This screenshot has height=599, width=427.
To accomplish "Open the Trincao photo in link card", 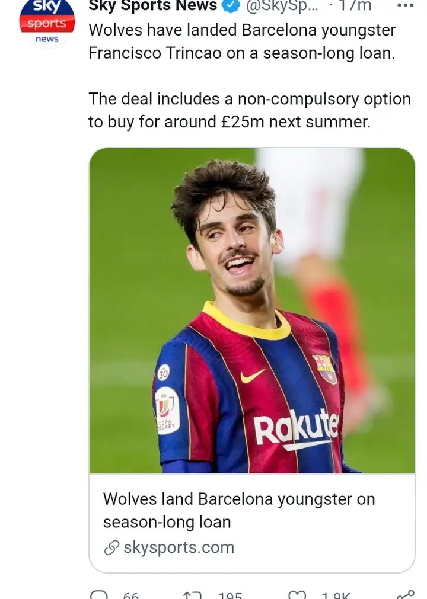I will click(x=252, y=310).
